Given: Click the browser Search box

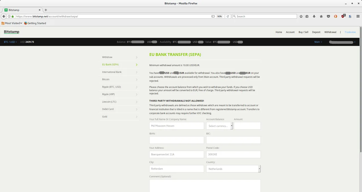Looking at the screenshot, I should 264,16.
